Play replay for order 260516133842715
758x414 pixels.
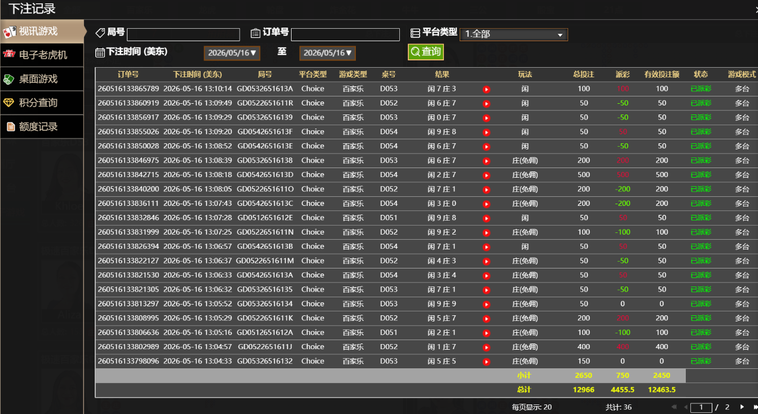[486, 175]
